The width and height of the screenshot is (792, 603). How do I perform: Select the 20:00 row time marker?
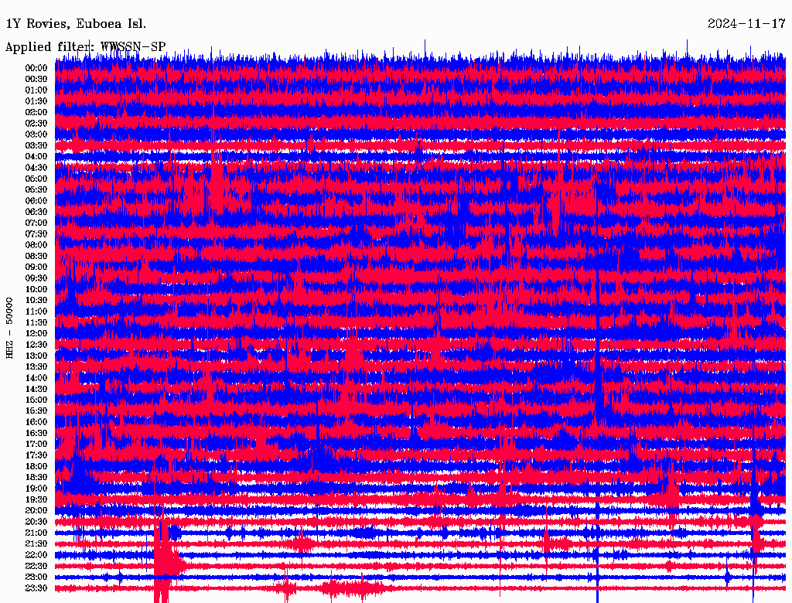[36, 511]
